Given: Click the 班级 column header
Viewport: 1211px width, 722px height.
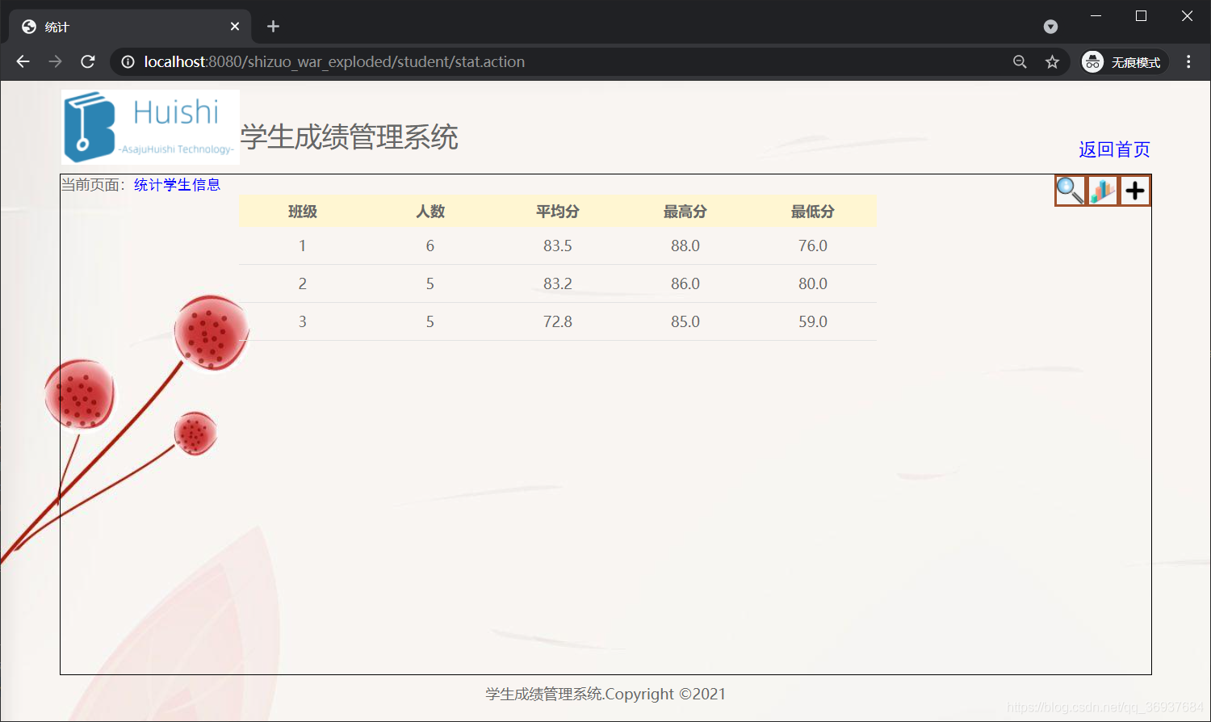Looking at the screenshot, I should [303, 212].
